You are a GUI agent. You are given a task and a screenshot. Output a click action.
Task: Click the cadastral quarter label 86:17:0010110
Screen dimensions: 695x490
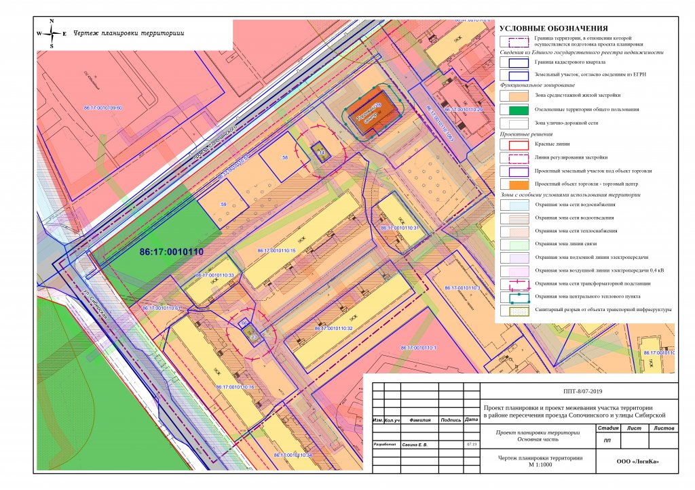pos(172,251)
